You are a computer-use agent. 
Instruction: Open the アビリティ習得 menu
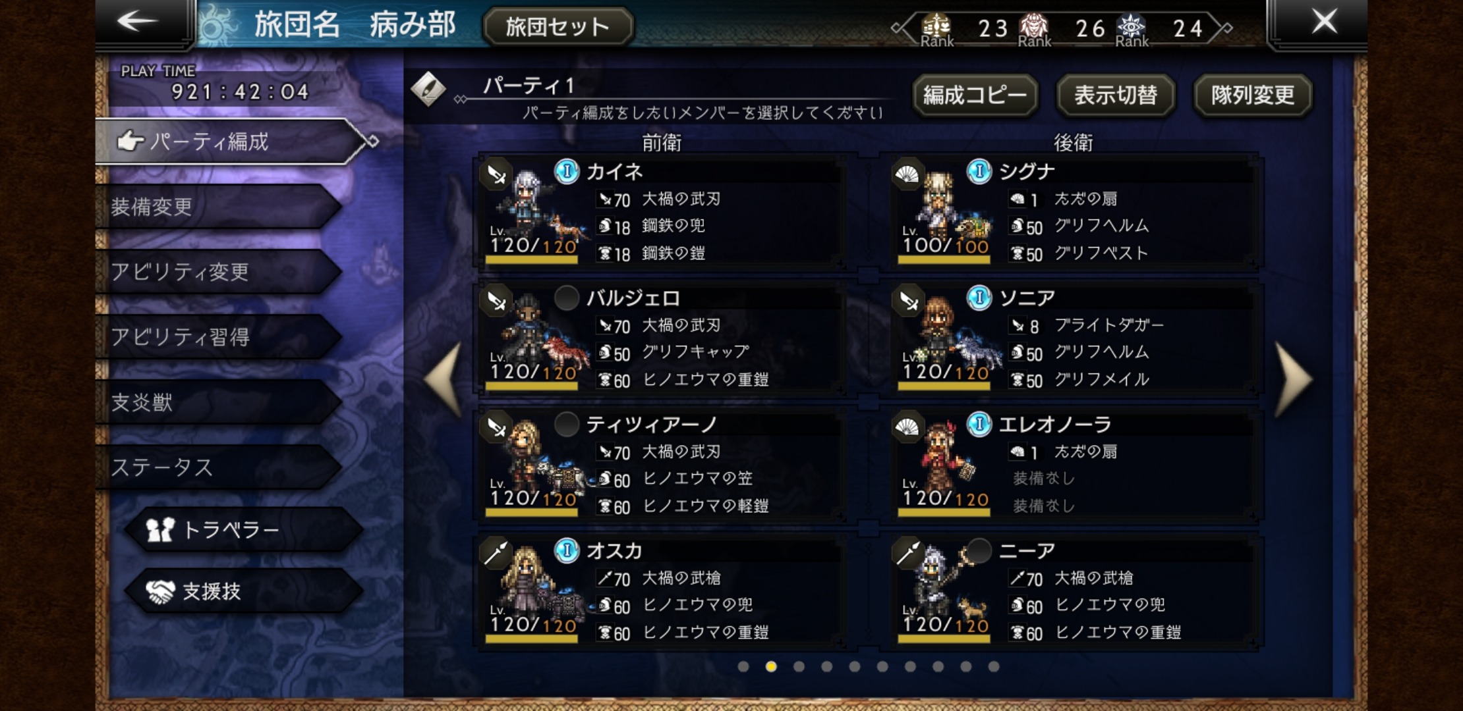tap(217, 336)
